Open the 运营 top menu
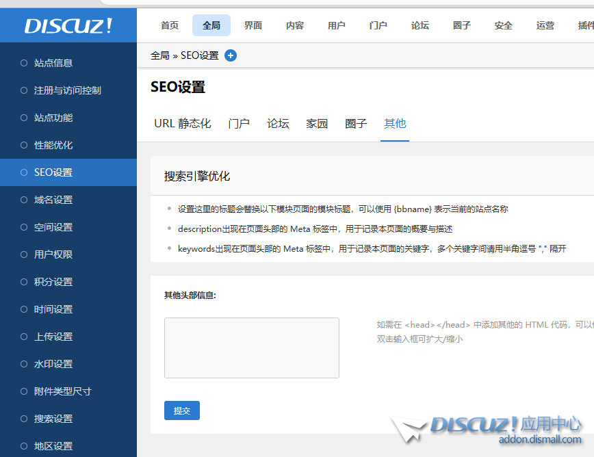The height and width of the screenshot is (457, 594). pyautogui.click(x=545, y=25)
